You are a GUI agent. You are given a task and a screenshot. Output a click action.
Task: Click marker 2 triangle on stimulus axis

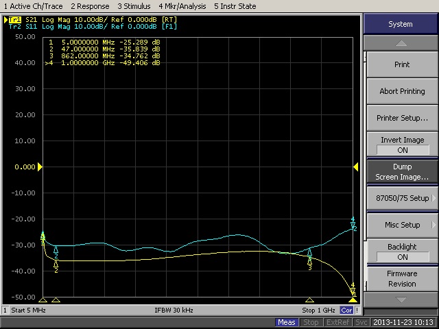56,300
